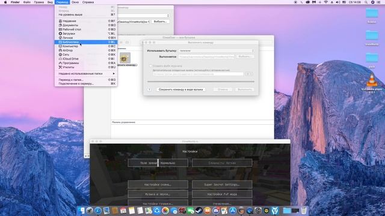This screenshot has width=385, height=216.
Task: Open Photos app in the Dock
Action: click(x=165, y=211)
